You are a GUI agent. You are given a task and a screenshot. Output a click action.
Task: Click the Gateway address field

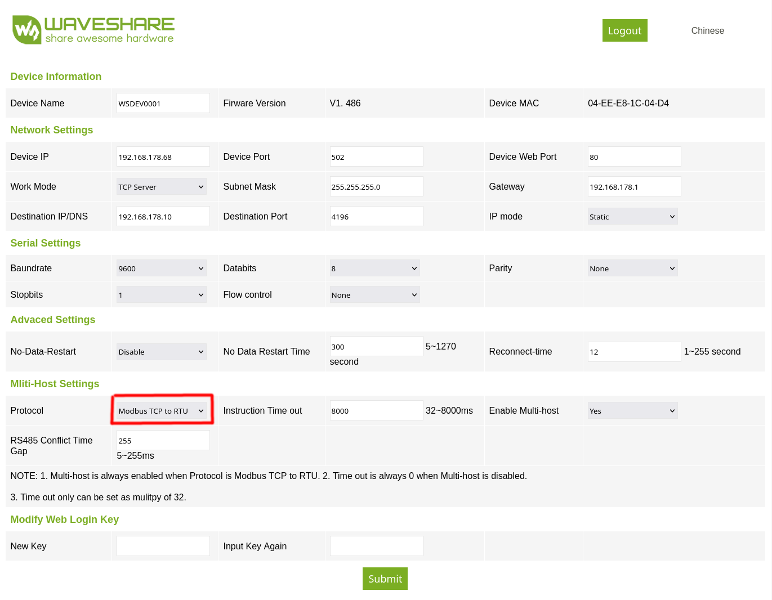click(634, 187)
